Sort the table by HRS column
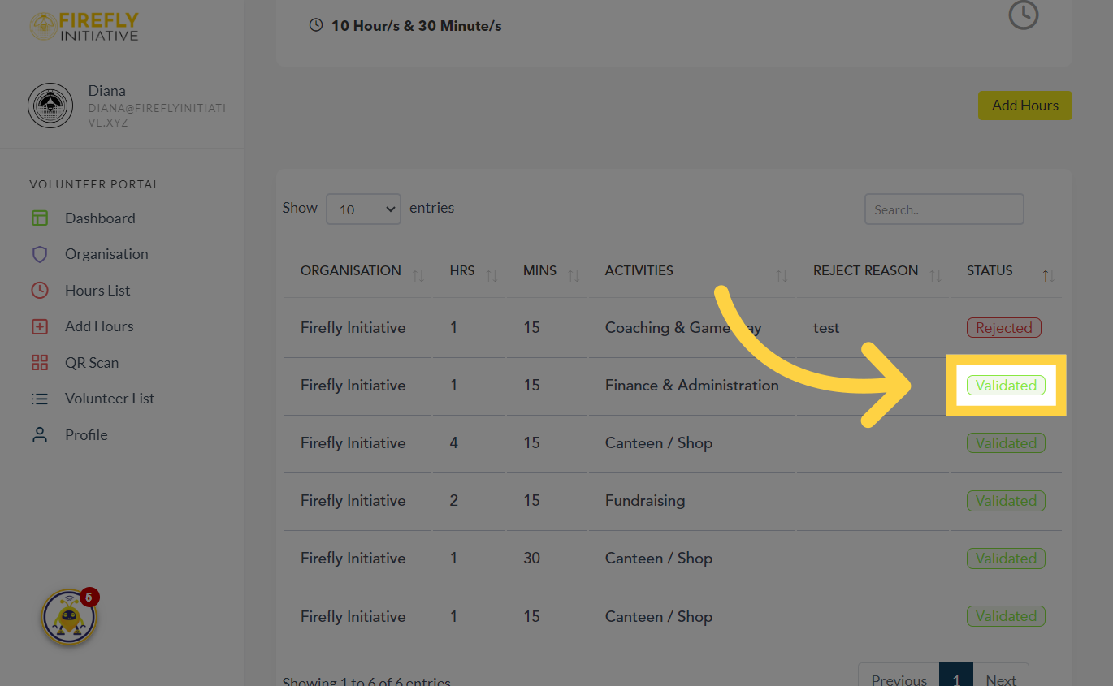 [x=494, y=274]
